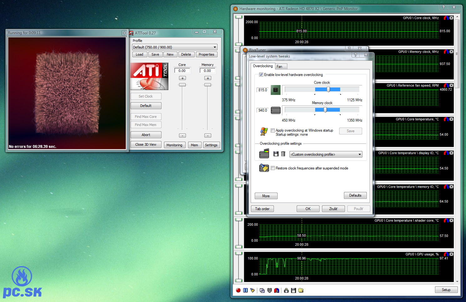This screenshot has width=466, height=302.
Task: Save overclocking profile with the floppy disk icon
Action: point(276,154)
